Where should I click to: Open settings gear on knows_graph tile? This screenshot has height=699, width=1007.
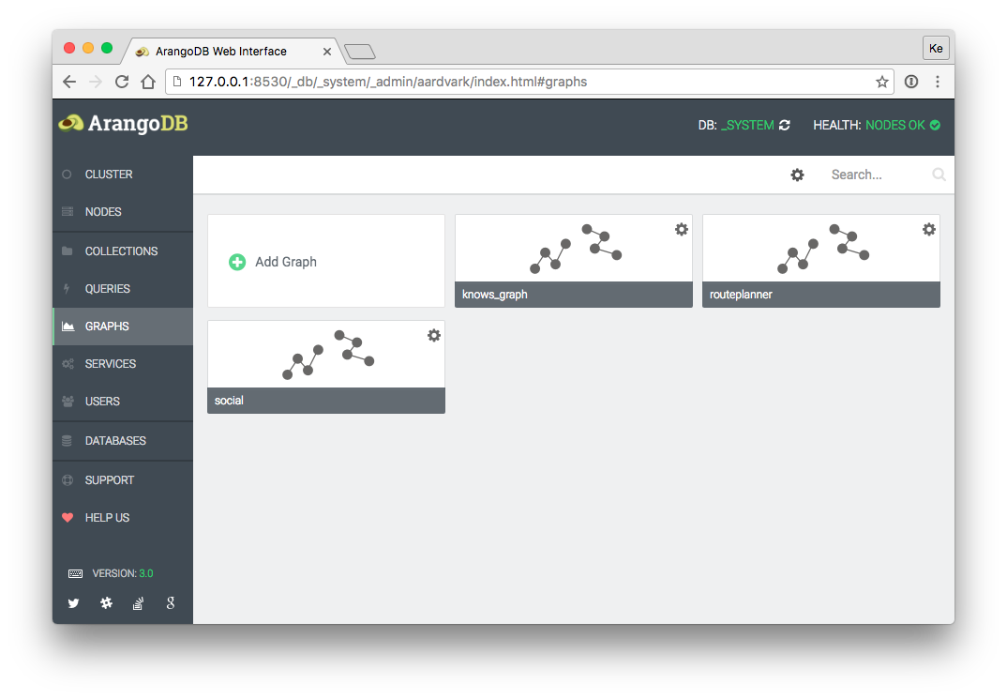pyautogui.click(x=682, y=230)
